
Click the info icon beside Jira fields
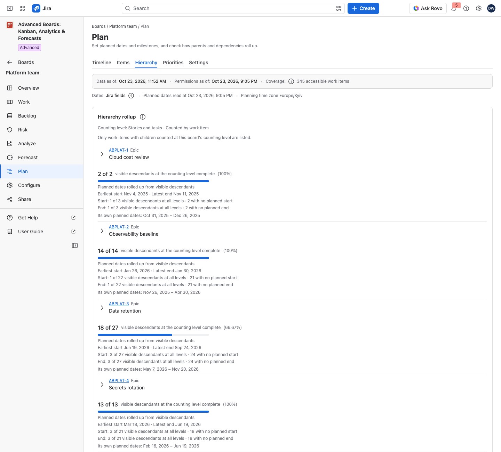point(131,96)
